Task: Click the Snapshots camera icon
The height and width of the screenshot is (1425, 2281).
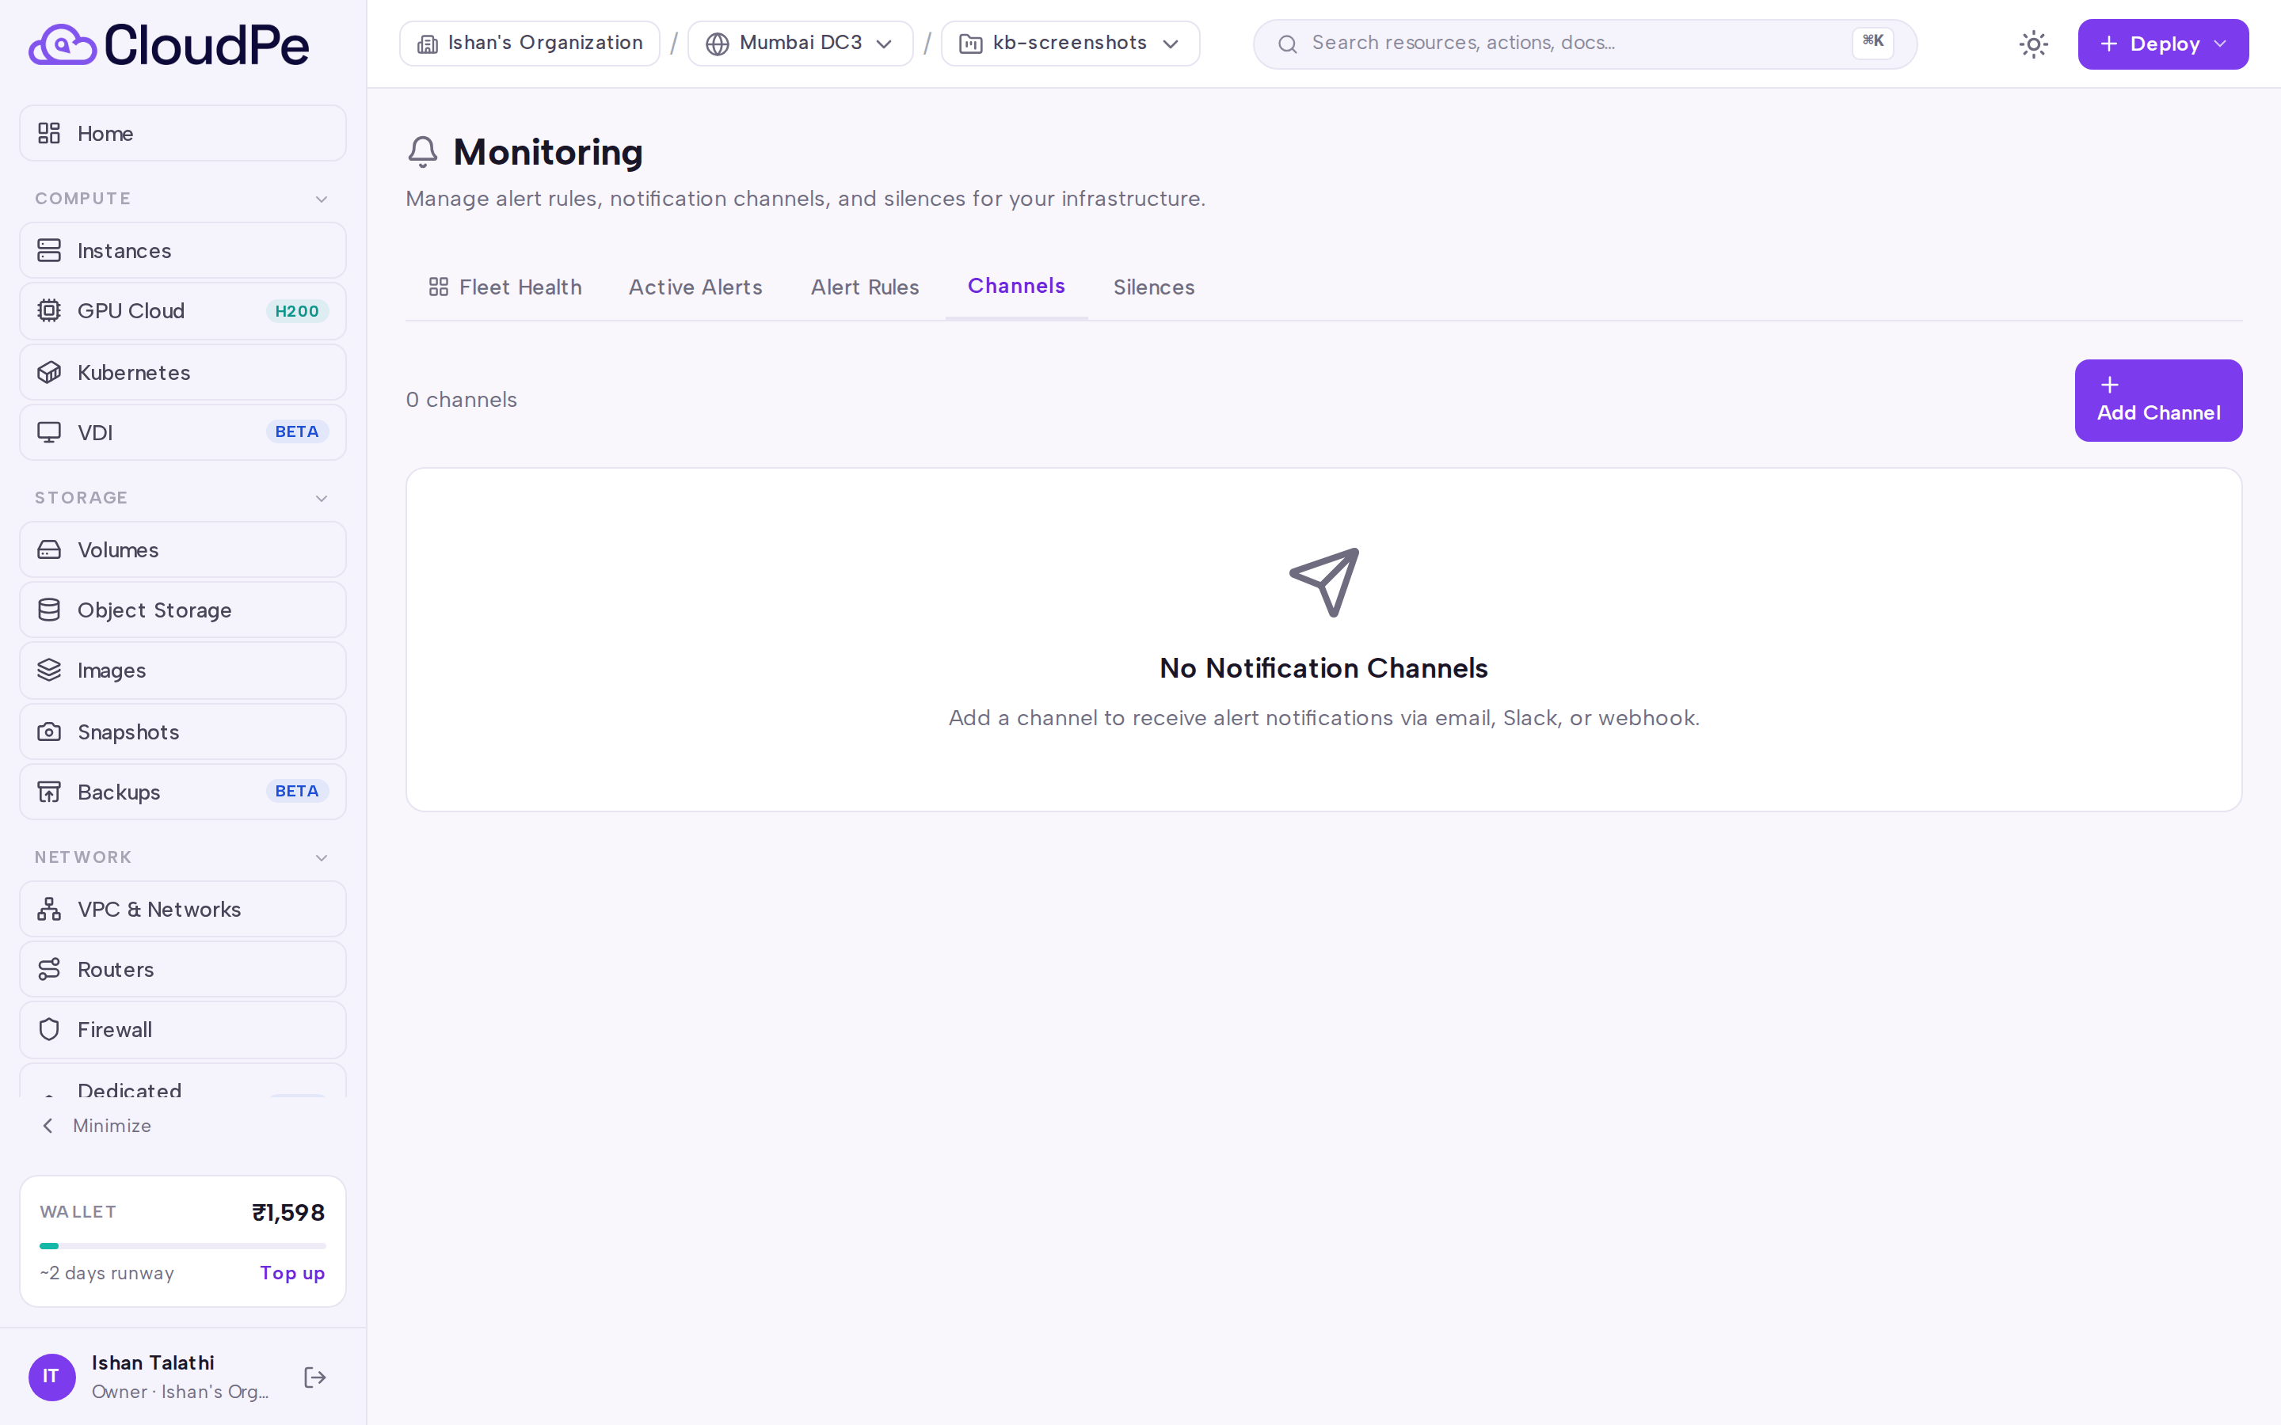Action: point(49,731)
